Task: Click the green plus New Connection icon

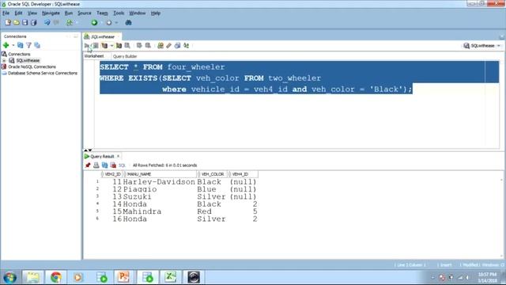Action: [6, 45]
